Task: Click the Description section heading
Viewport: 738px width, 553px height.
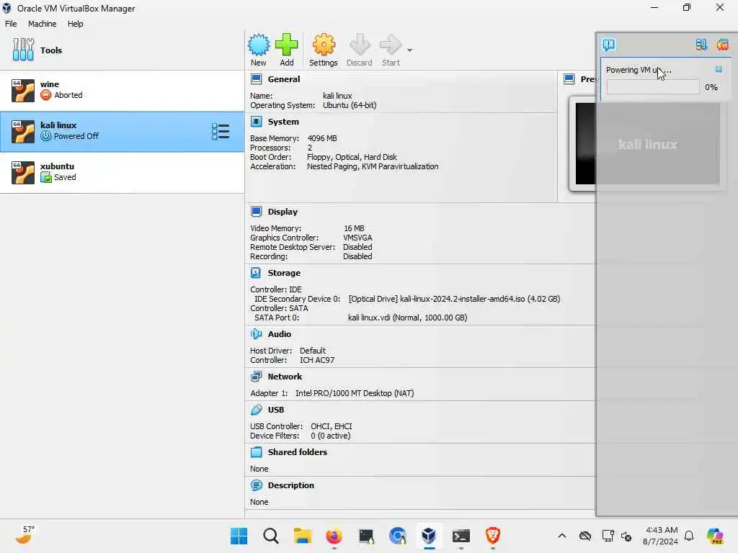Action: click(291, 485)
